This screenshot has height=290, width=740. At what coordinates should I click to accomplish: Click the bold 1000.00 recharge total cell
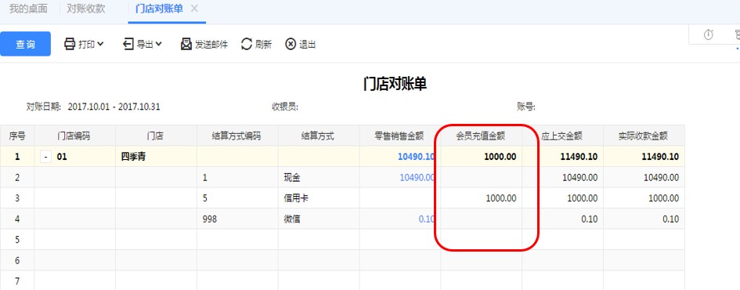[481, 157]
